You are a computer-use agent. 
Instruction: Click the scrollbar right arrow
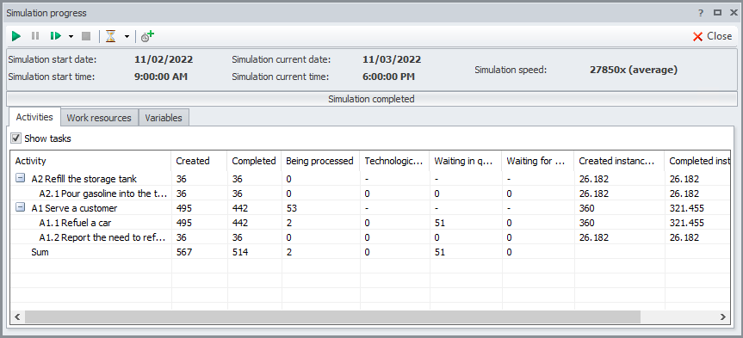pyautogui.click(x=722, y=316)
